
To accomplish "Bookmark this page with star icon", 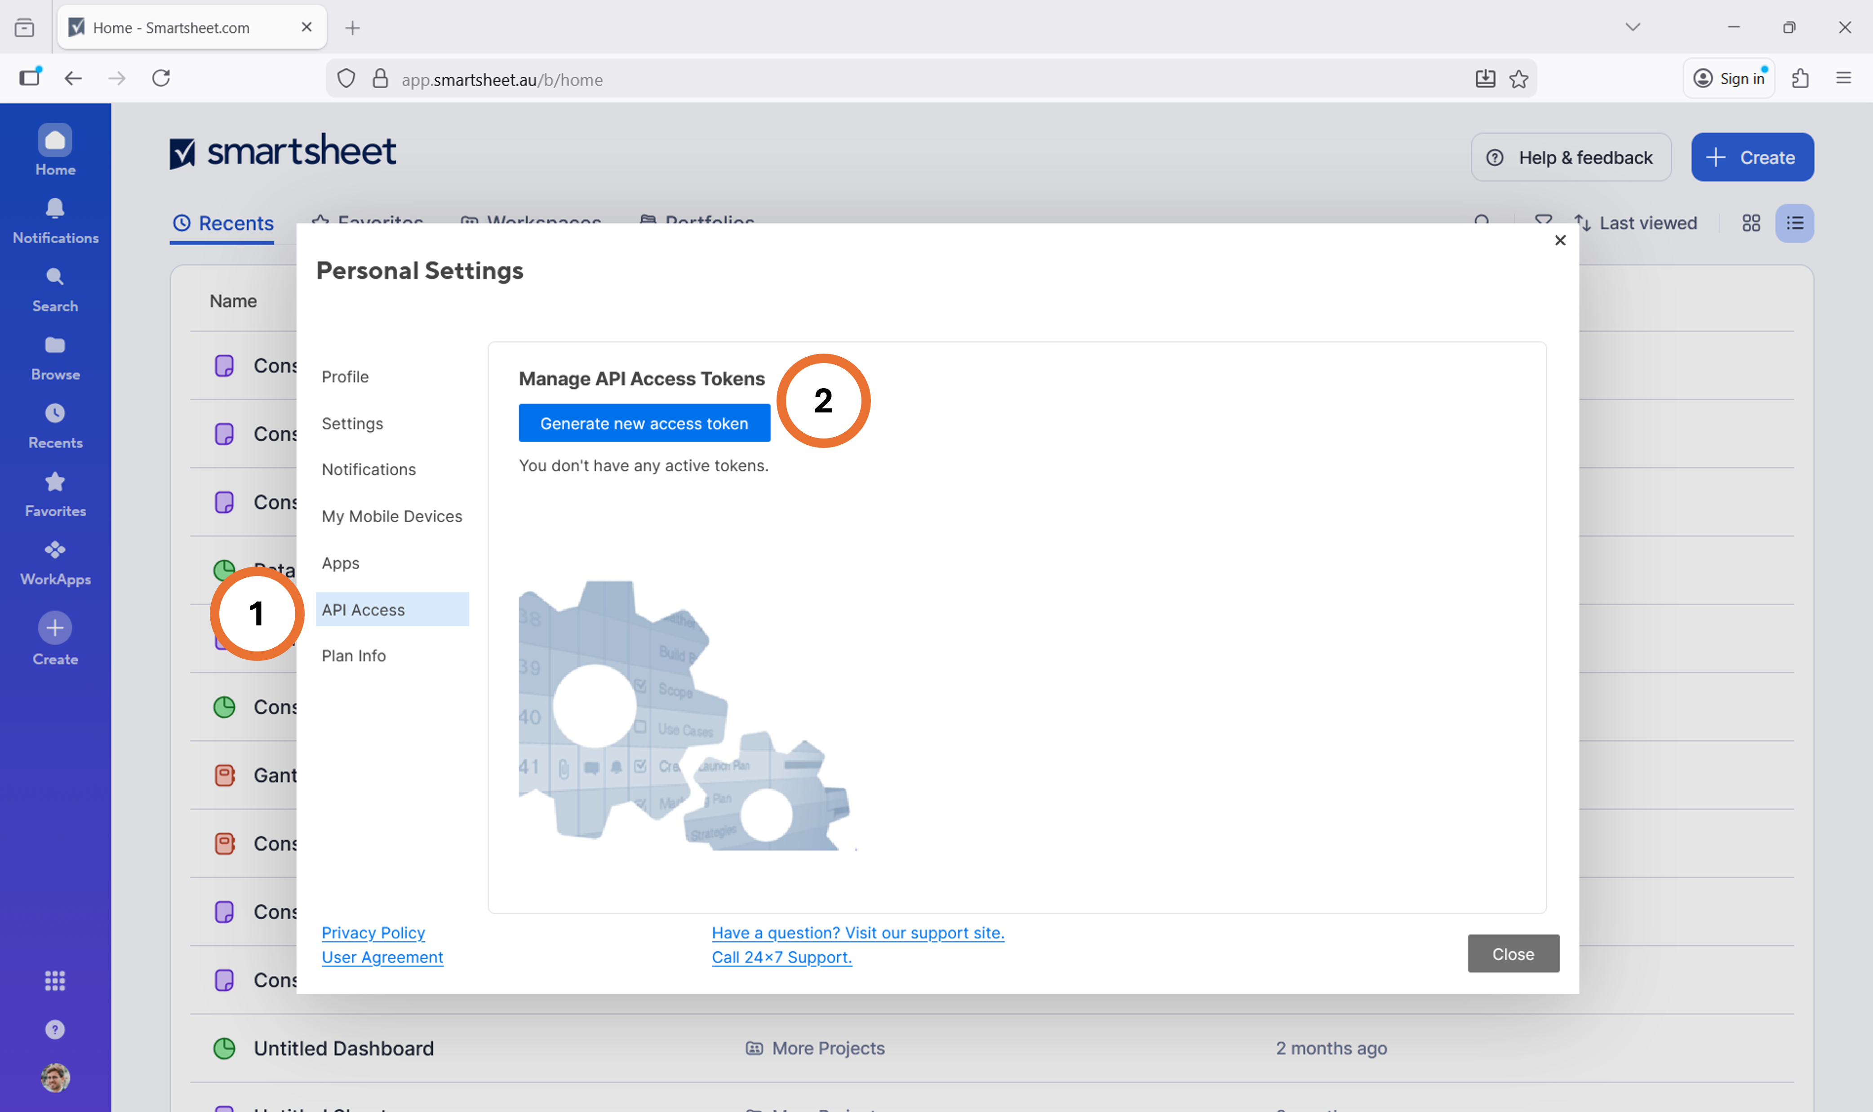I will [x=1518, y=80].
